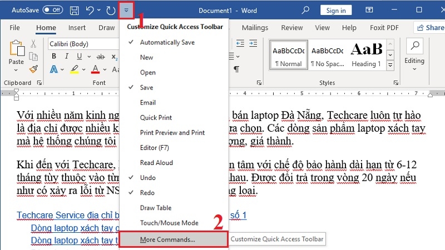
Task: Apply yellow text highlight color
Action: 75,69
